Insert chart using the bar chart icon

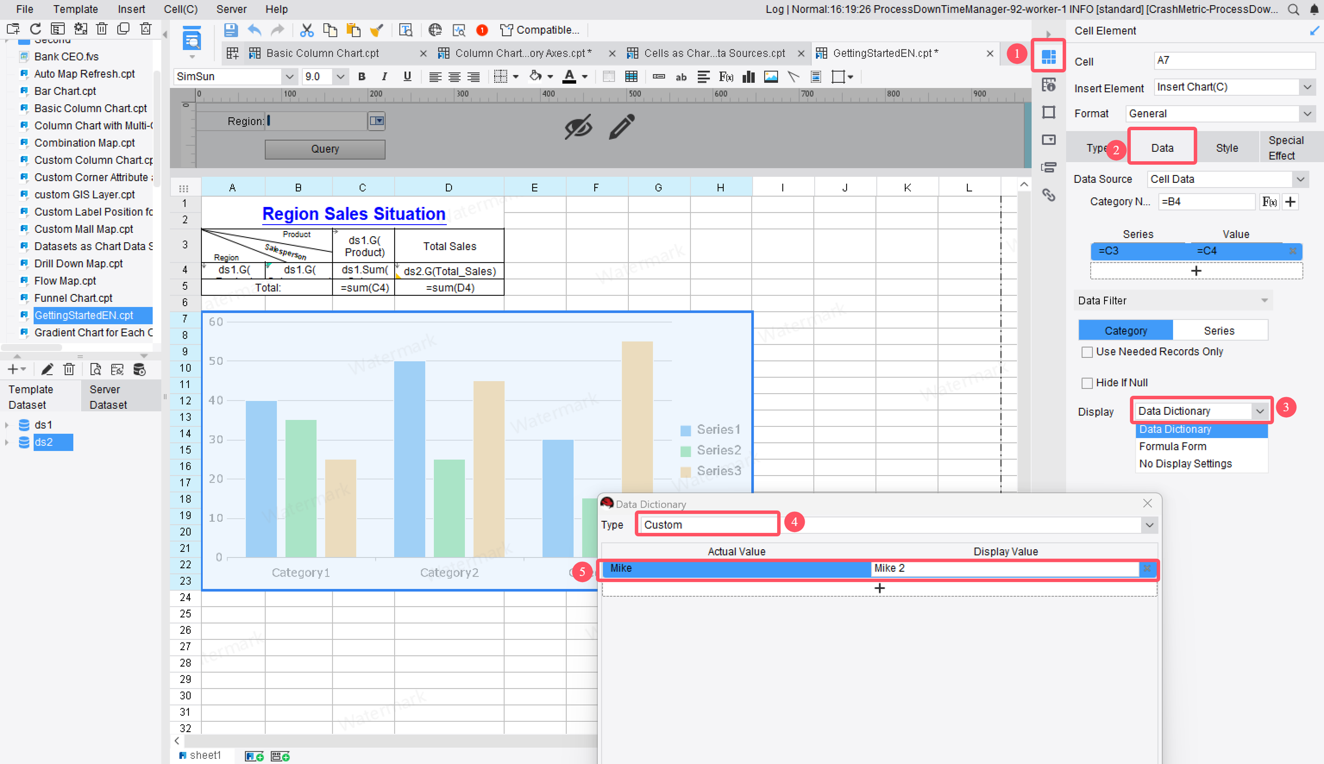(x=749, y=77)
